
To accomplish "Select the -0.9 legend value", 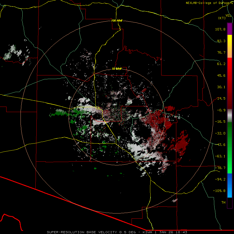I will click(x=221, y=110).
